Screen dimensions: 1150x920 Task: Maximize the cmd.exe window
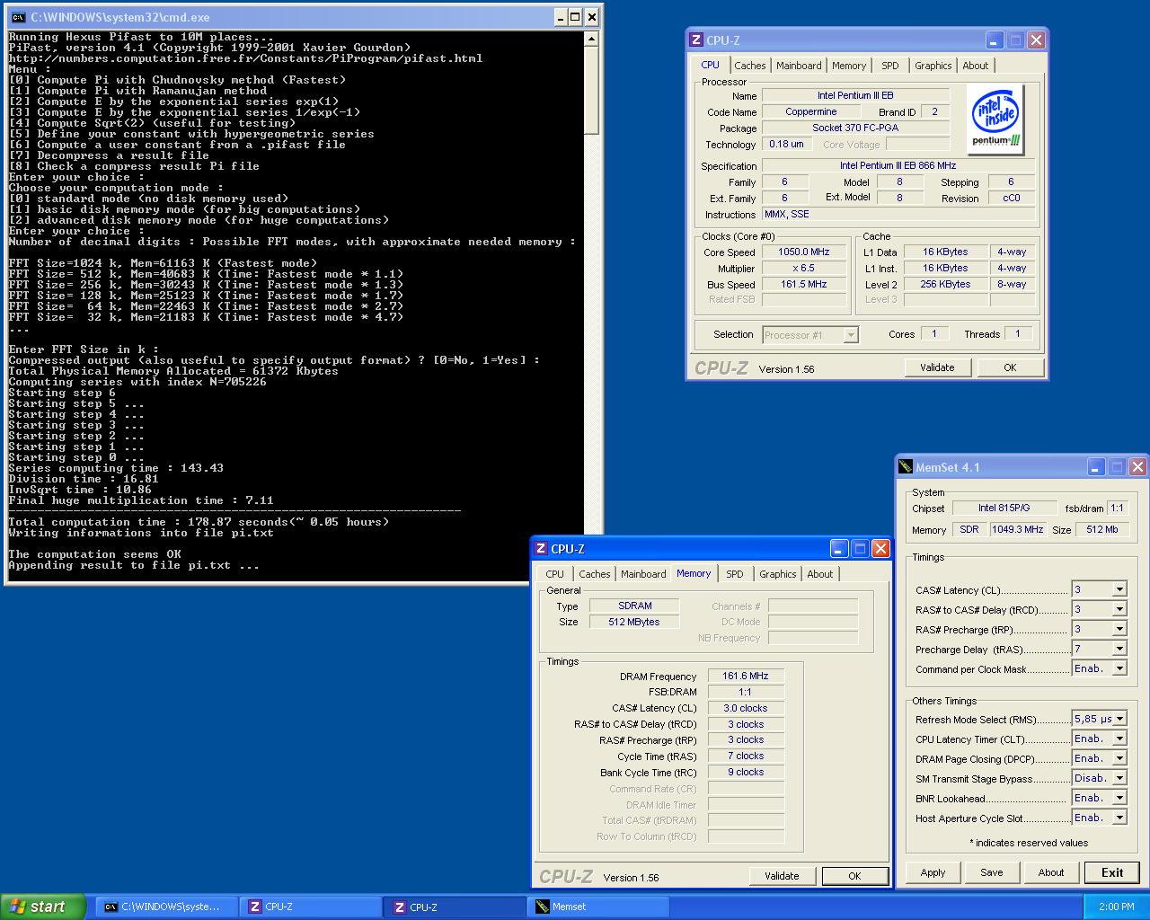575,17
